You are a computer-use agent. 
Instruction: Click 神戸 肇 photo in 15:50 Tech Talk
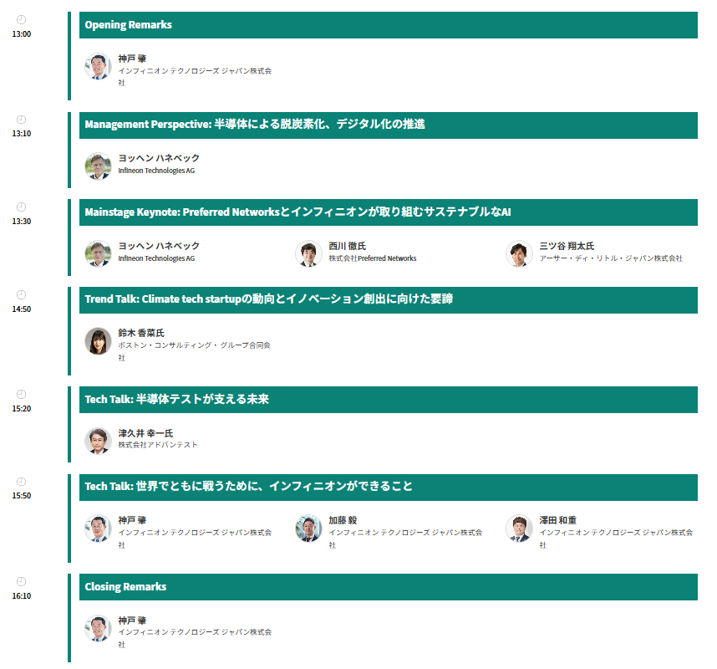[98, 528]
